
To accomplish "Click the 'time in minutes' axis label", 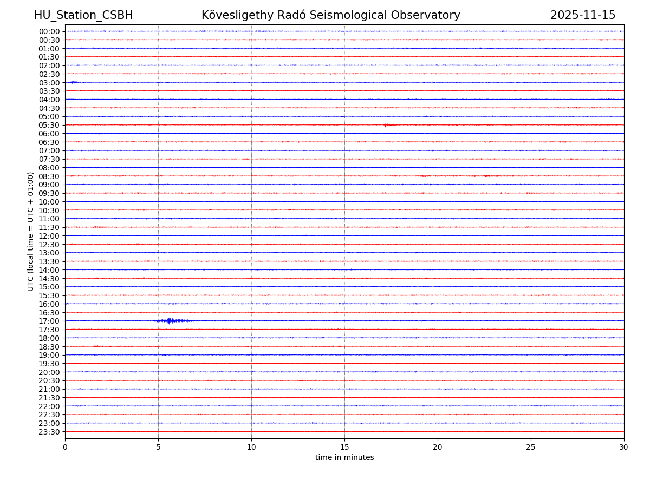I will click(344, 458).
